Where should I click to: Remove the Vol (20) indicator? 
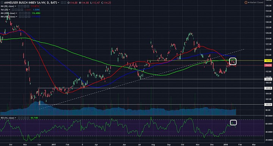click(x=22, y=10)
